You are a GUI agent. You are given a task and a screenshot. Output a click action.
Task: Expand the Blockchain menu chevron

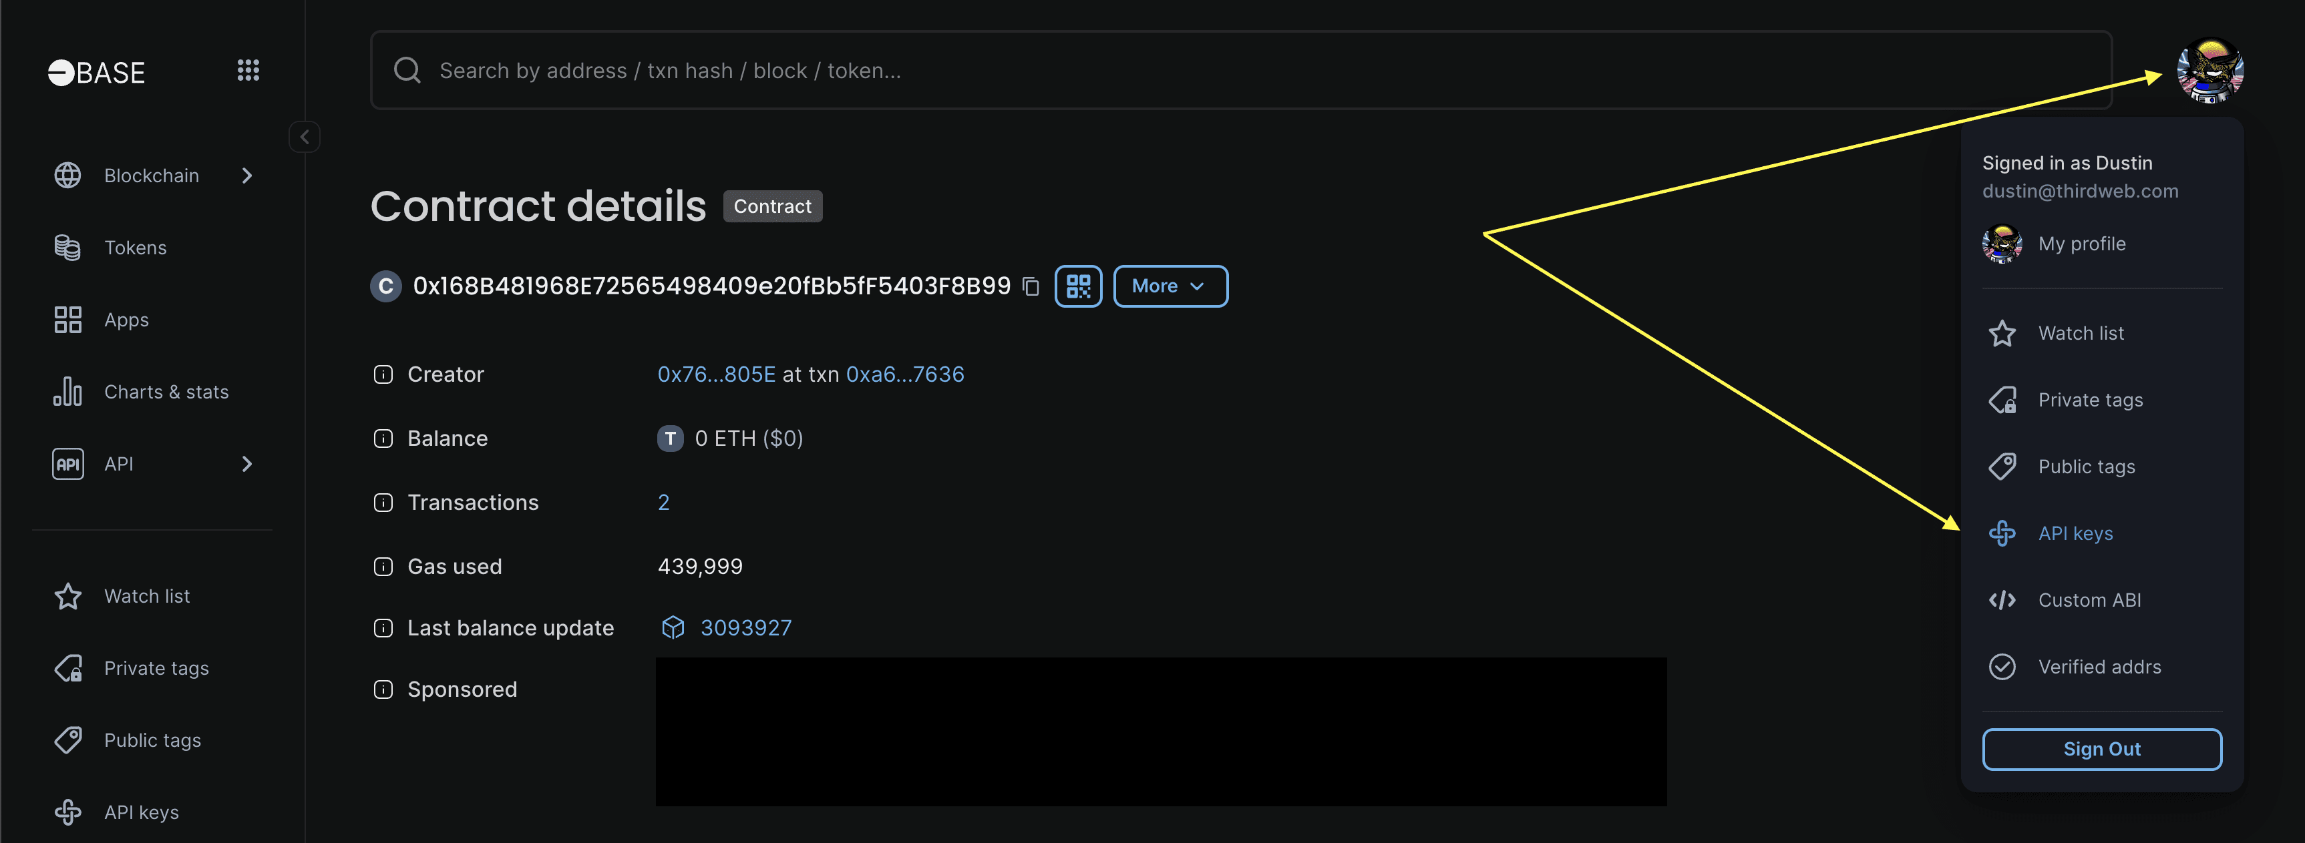click(250, 175)
